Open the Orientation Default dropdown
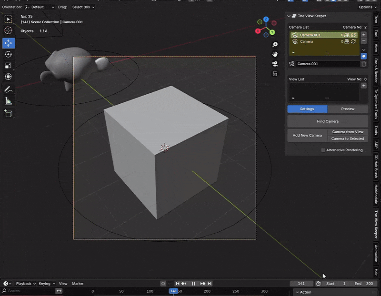The width and height of the screenshot is (381, 296). (x=40, y=7)
